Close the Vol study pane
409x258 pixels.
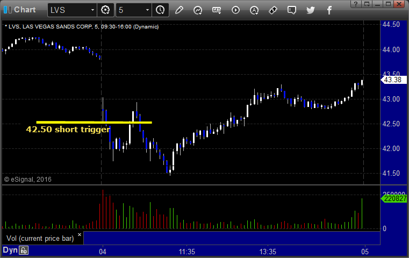80,234
